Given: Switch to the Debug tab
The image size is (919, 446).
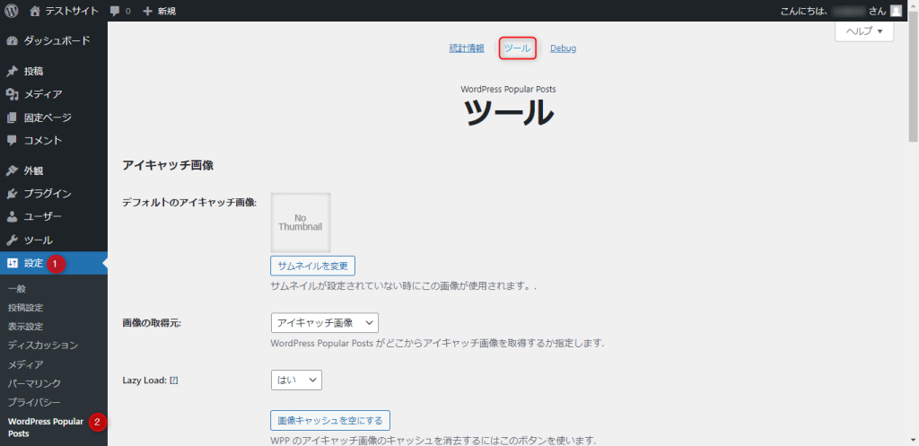Looking at the screenshot, I should pyautogui.click(x=563, y=48).
